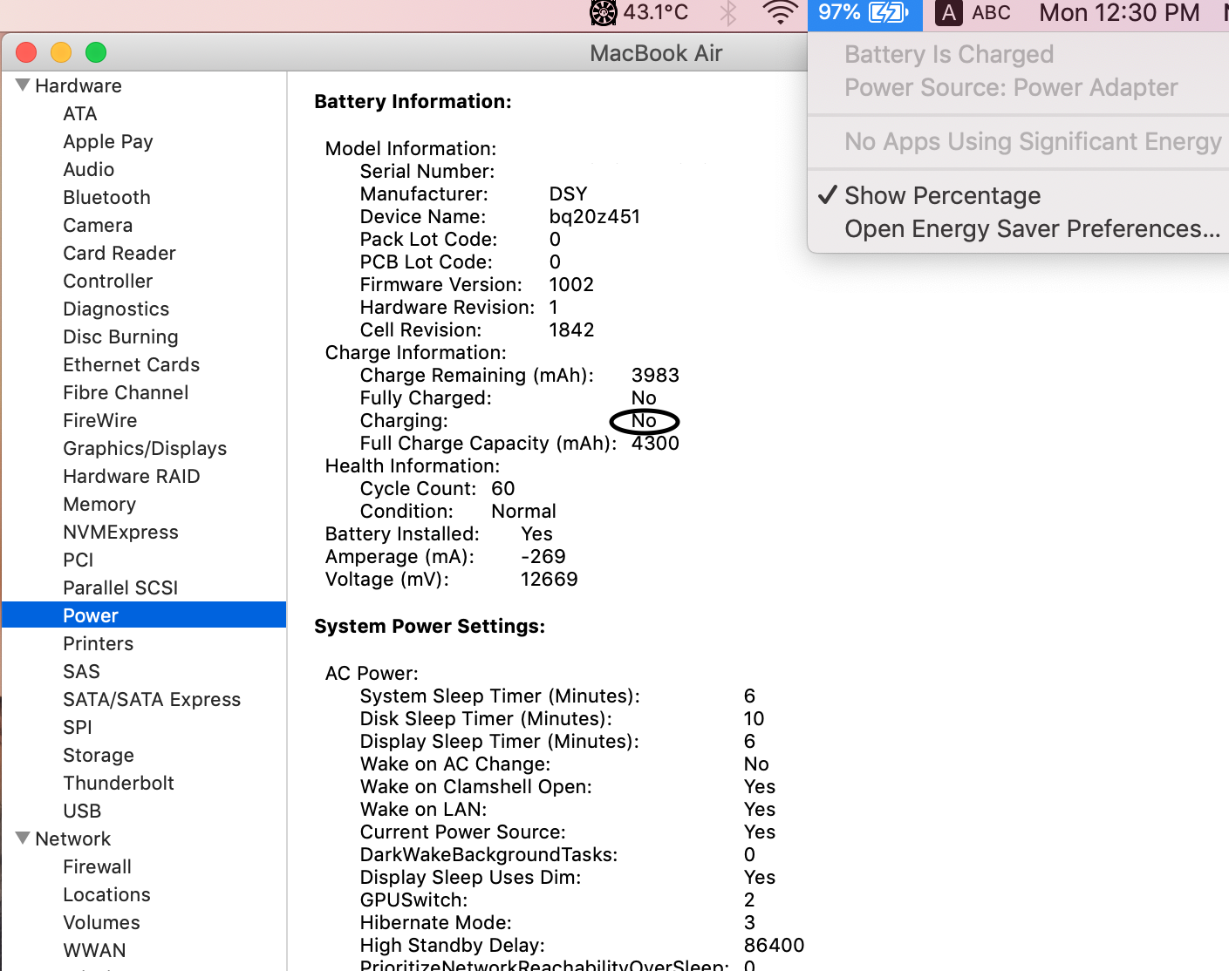
Task: Select Storage in the sidebar
Action: (x=99, y=755)
